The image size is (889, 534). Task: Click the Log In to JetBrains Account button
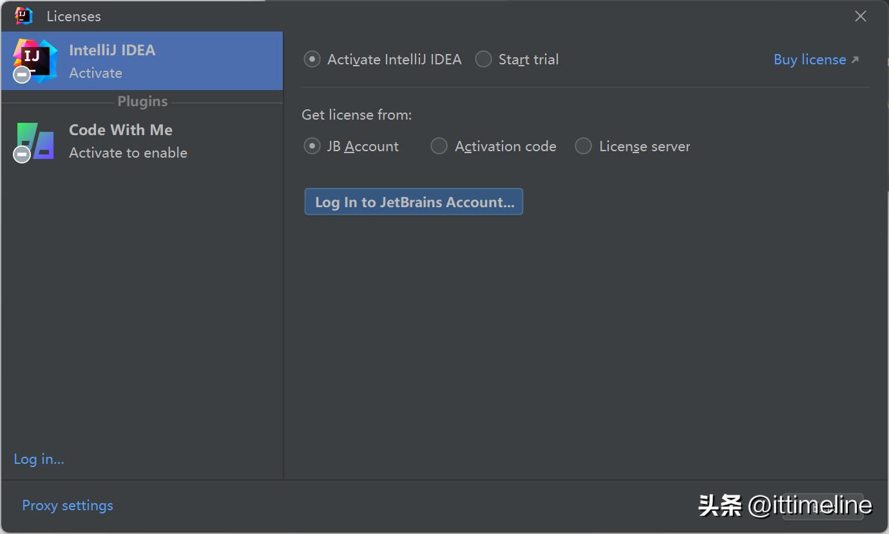(x=414, y=202)
